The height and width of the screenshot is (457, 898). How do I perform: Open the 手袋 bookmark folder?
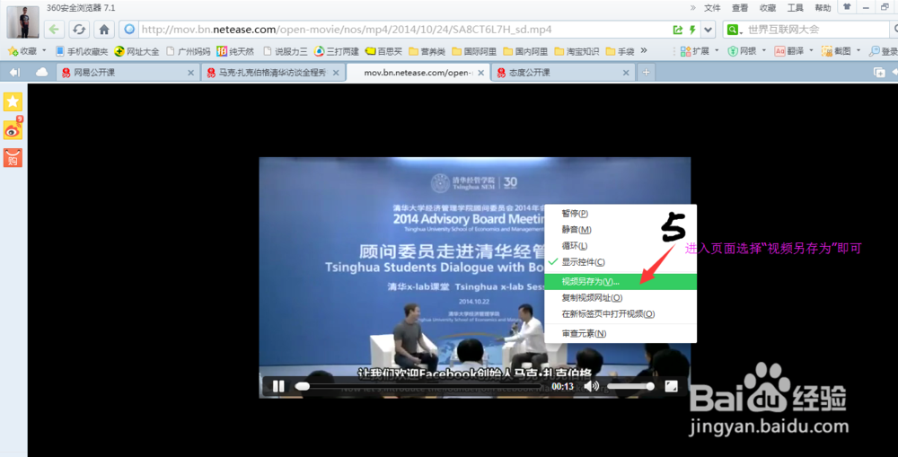(620, 51)
